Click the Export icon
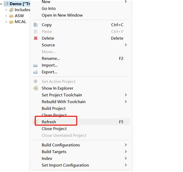 coord(36,72)
